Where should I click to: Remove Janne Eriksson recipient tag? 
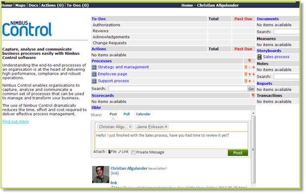[166, 127]
